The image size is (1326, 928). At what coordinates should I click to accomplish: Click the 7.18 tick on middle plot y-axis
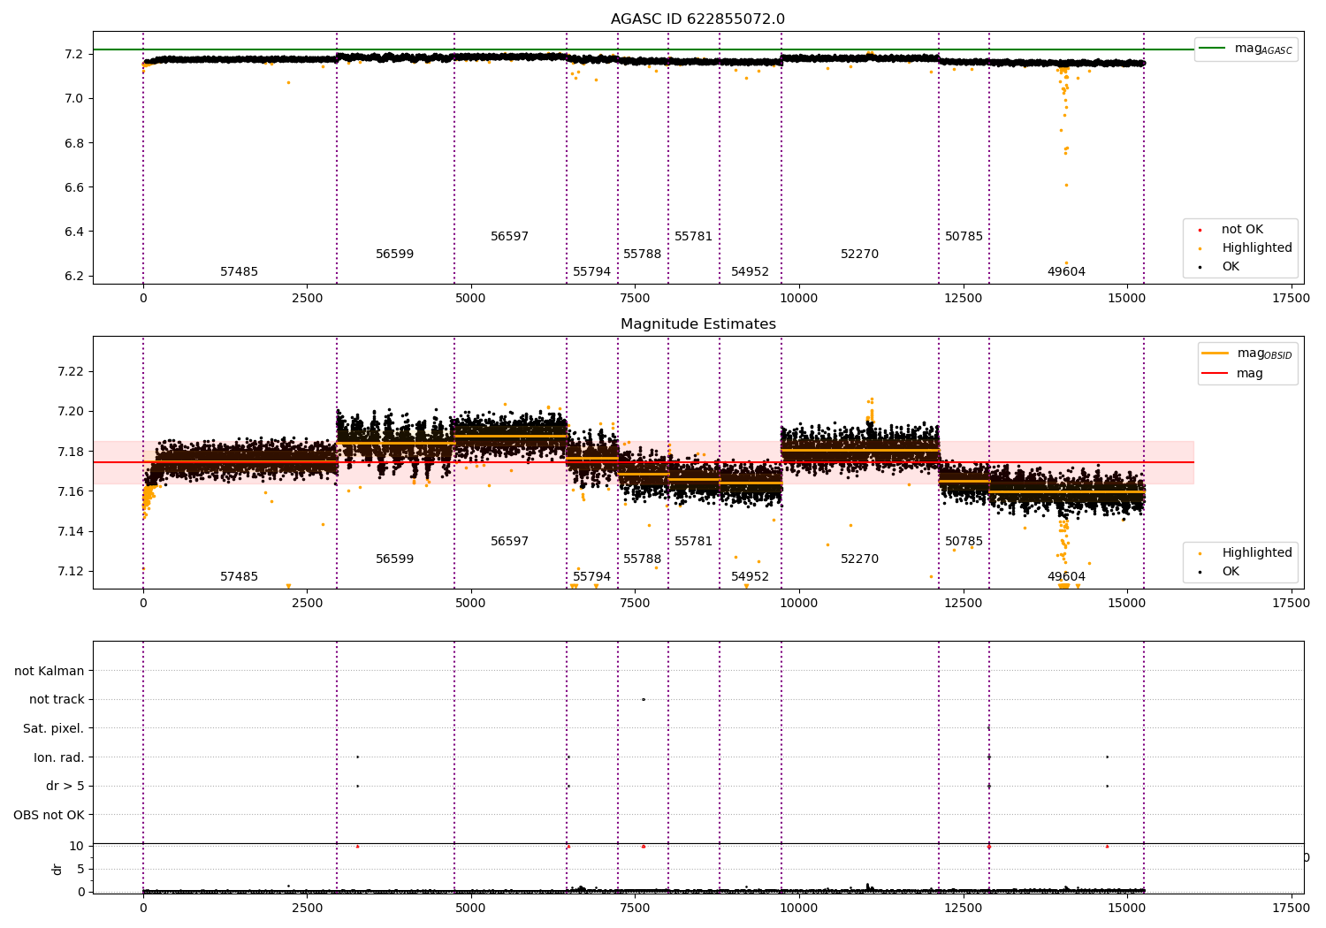pos(71,452)
